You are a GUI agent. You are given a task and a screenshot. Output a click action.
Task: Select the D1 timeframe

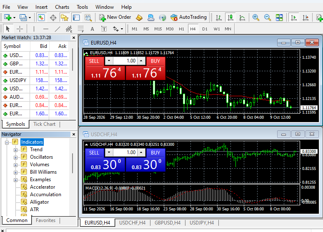(205, 29)
